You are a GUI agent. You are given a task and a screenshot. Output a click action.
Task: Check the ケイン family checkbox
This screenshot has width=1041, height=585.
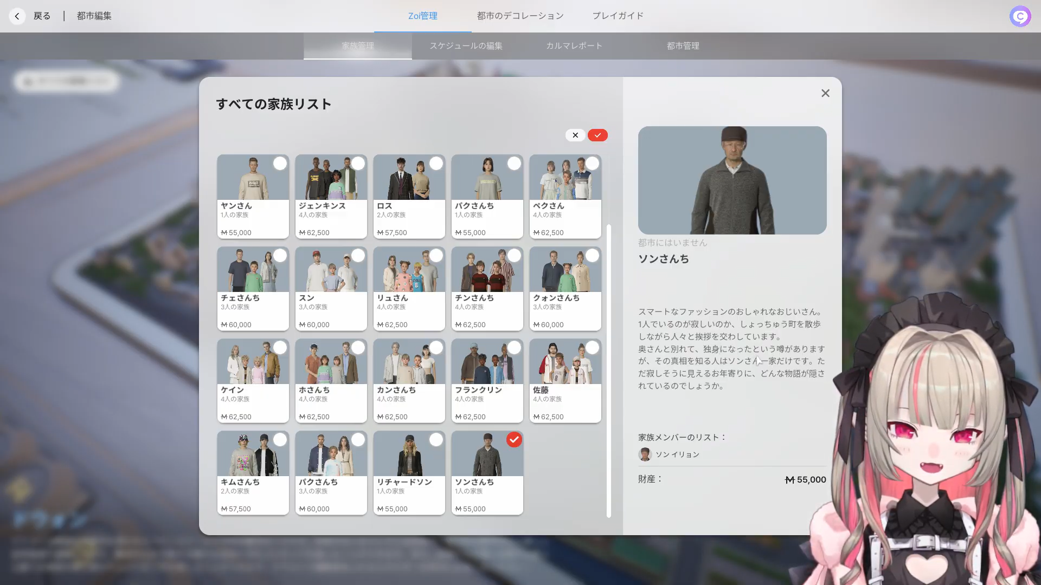[280, 348]
